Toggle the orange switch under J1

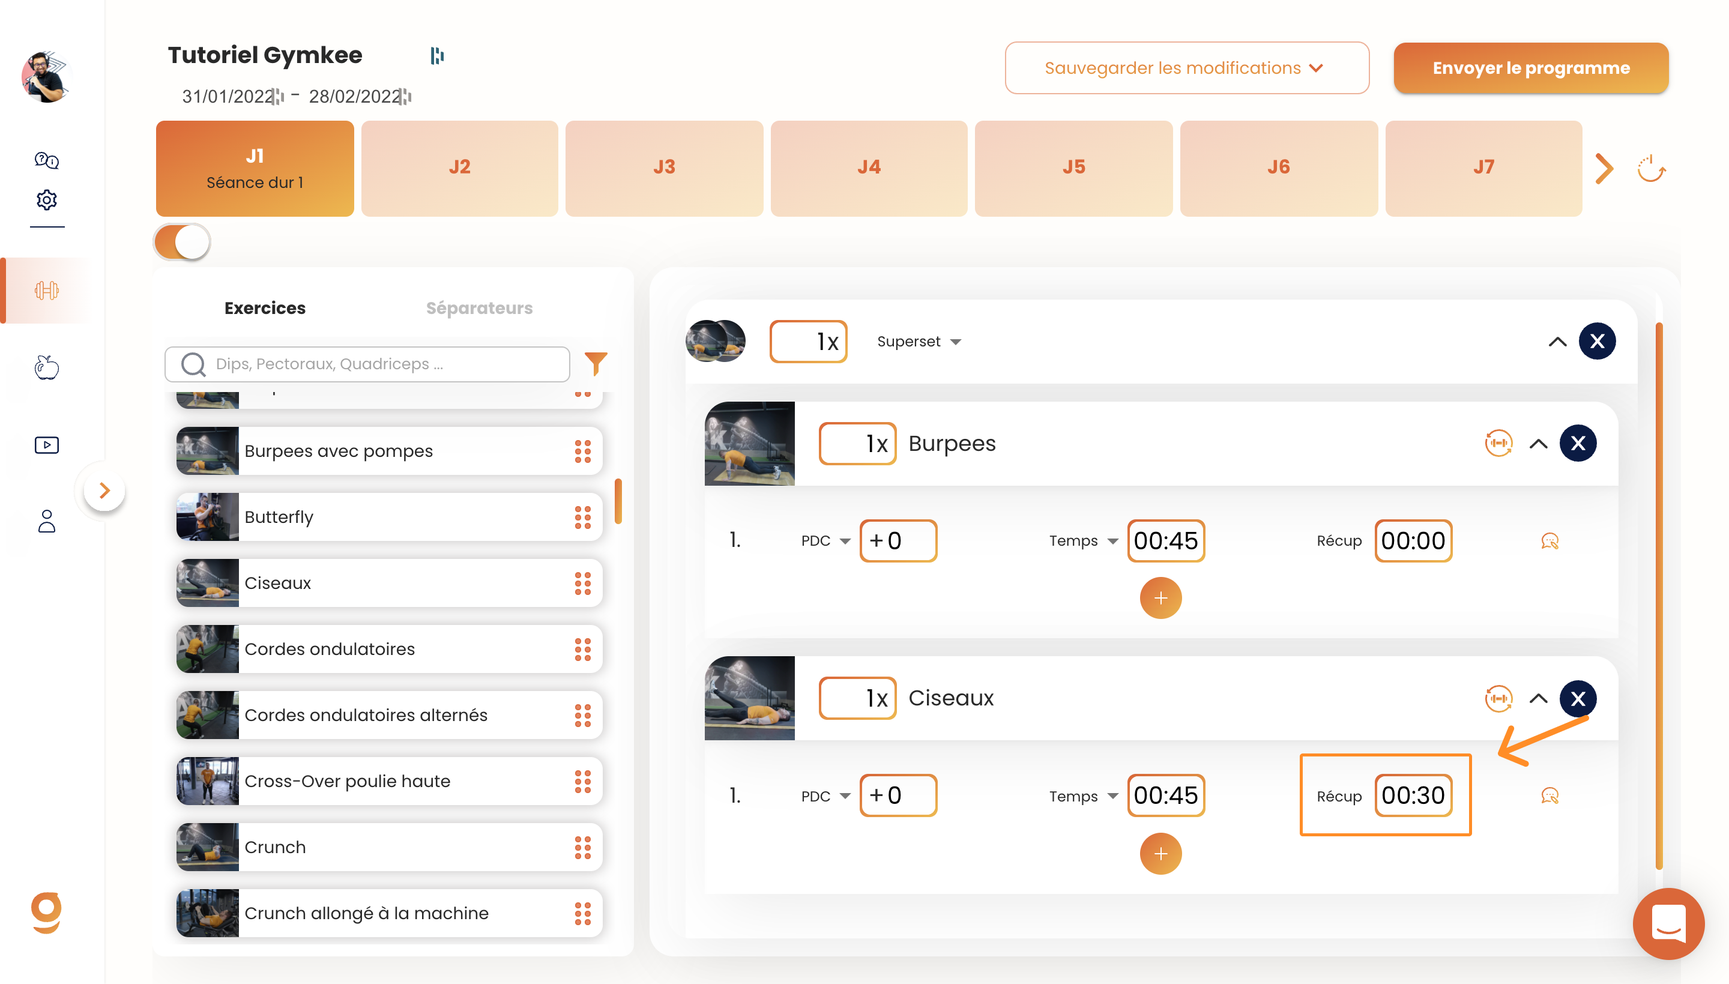point(182,242)
